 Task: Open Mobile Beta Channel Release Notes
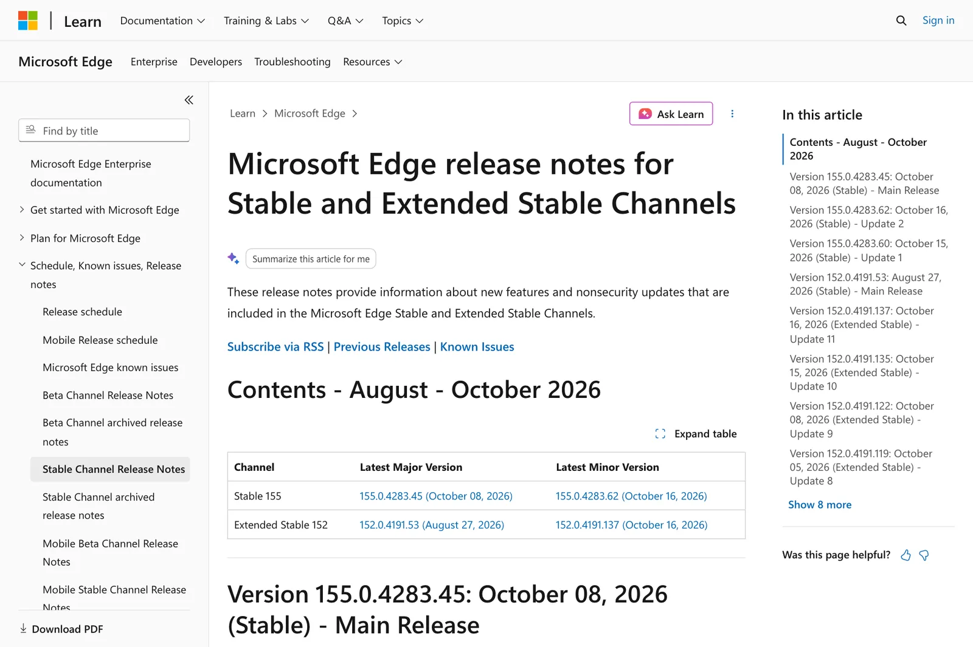[x=111, y=553]
